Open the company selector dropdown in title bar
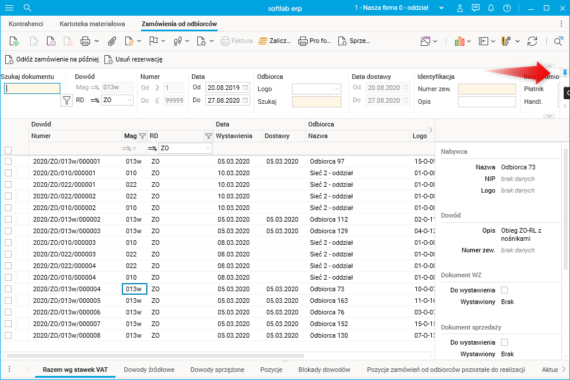570x380 pixels. pos(442,8)
